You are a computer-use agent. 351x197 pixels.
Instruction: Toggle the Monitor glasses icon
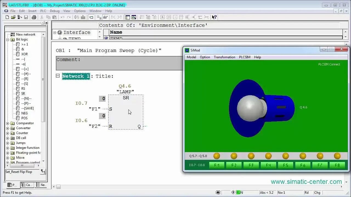(105, 17)
